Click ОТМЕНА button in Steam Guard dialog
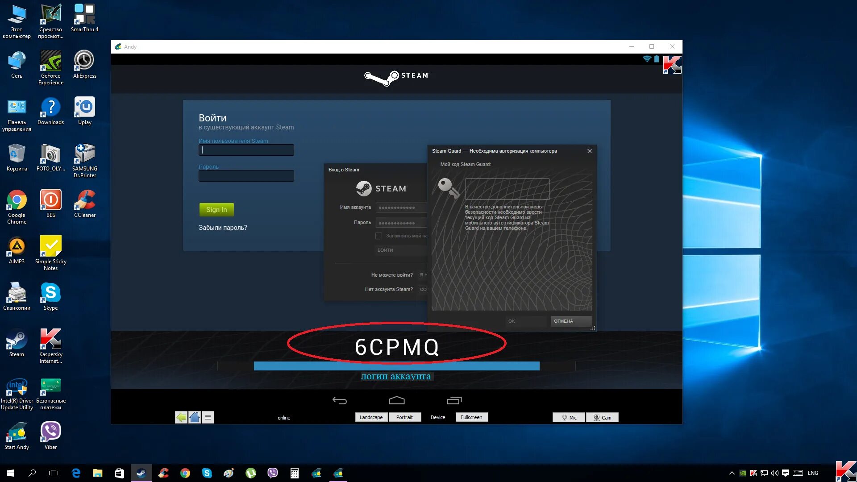This screenshot has width=857, height=482. pyautogui.click(x=563, y=321)
